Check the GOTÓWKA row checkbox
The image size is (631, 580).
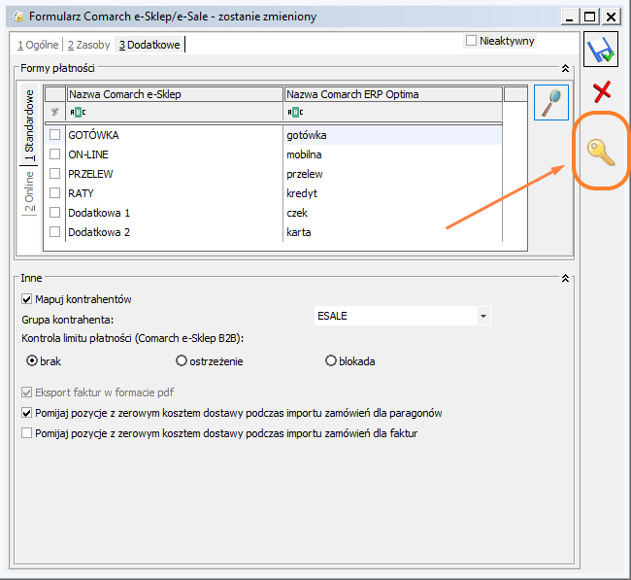coord(54,134)
